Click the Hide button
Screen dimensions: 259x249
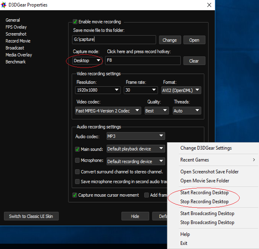pyautogui.click(x=135, y=216)
